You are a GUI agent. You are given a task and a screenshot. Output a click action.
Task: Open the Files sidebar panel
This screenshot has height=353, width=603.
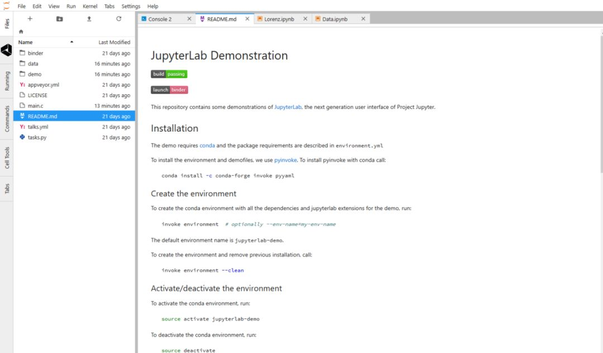[x=7, y=24]
